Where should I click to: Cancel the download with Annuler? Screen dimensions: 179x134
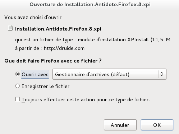pyautogui.click(x=120, y=125)
